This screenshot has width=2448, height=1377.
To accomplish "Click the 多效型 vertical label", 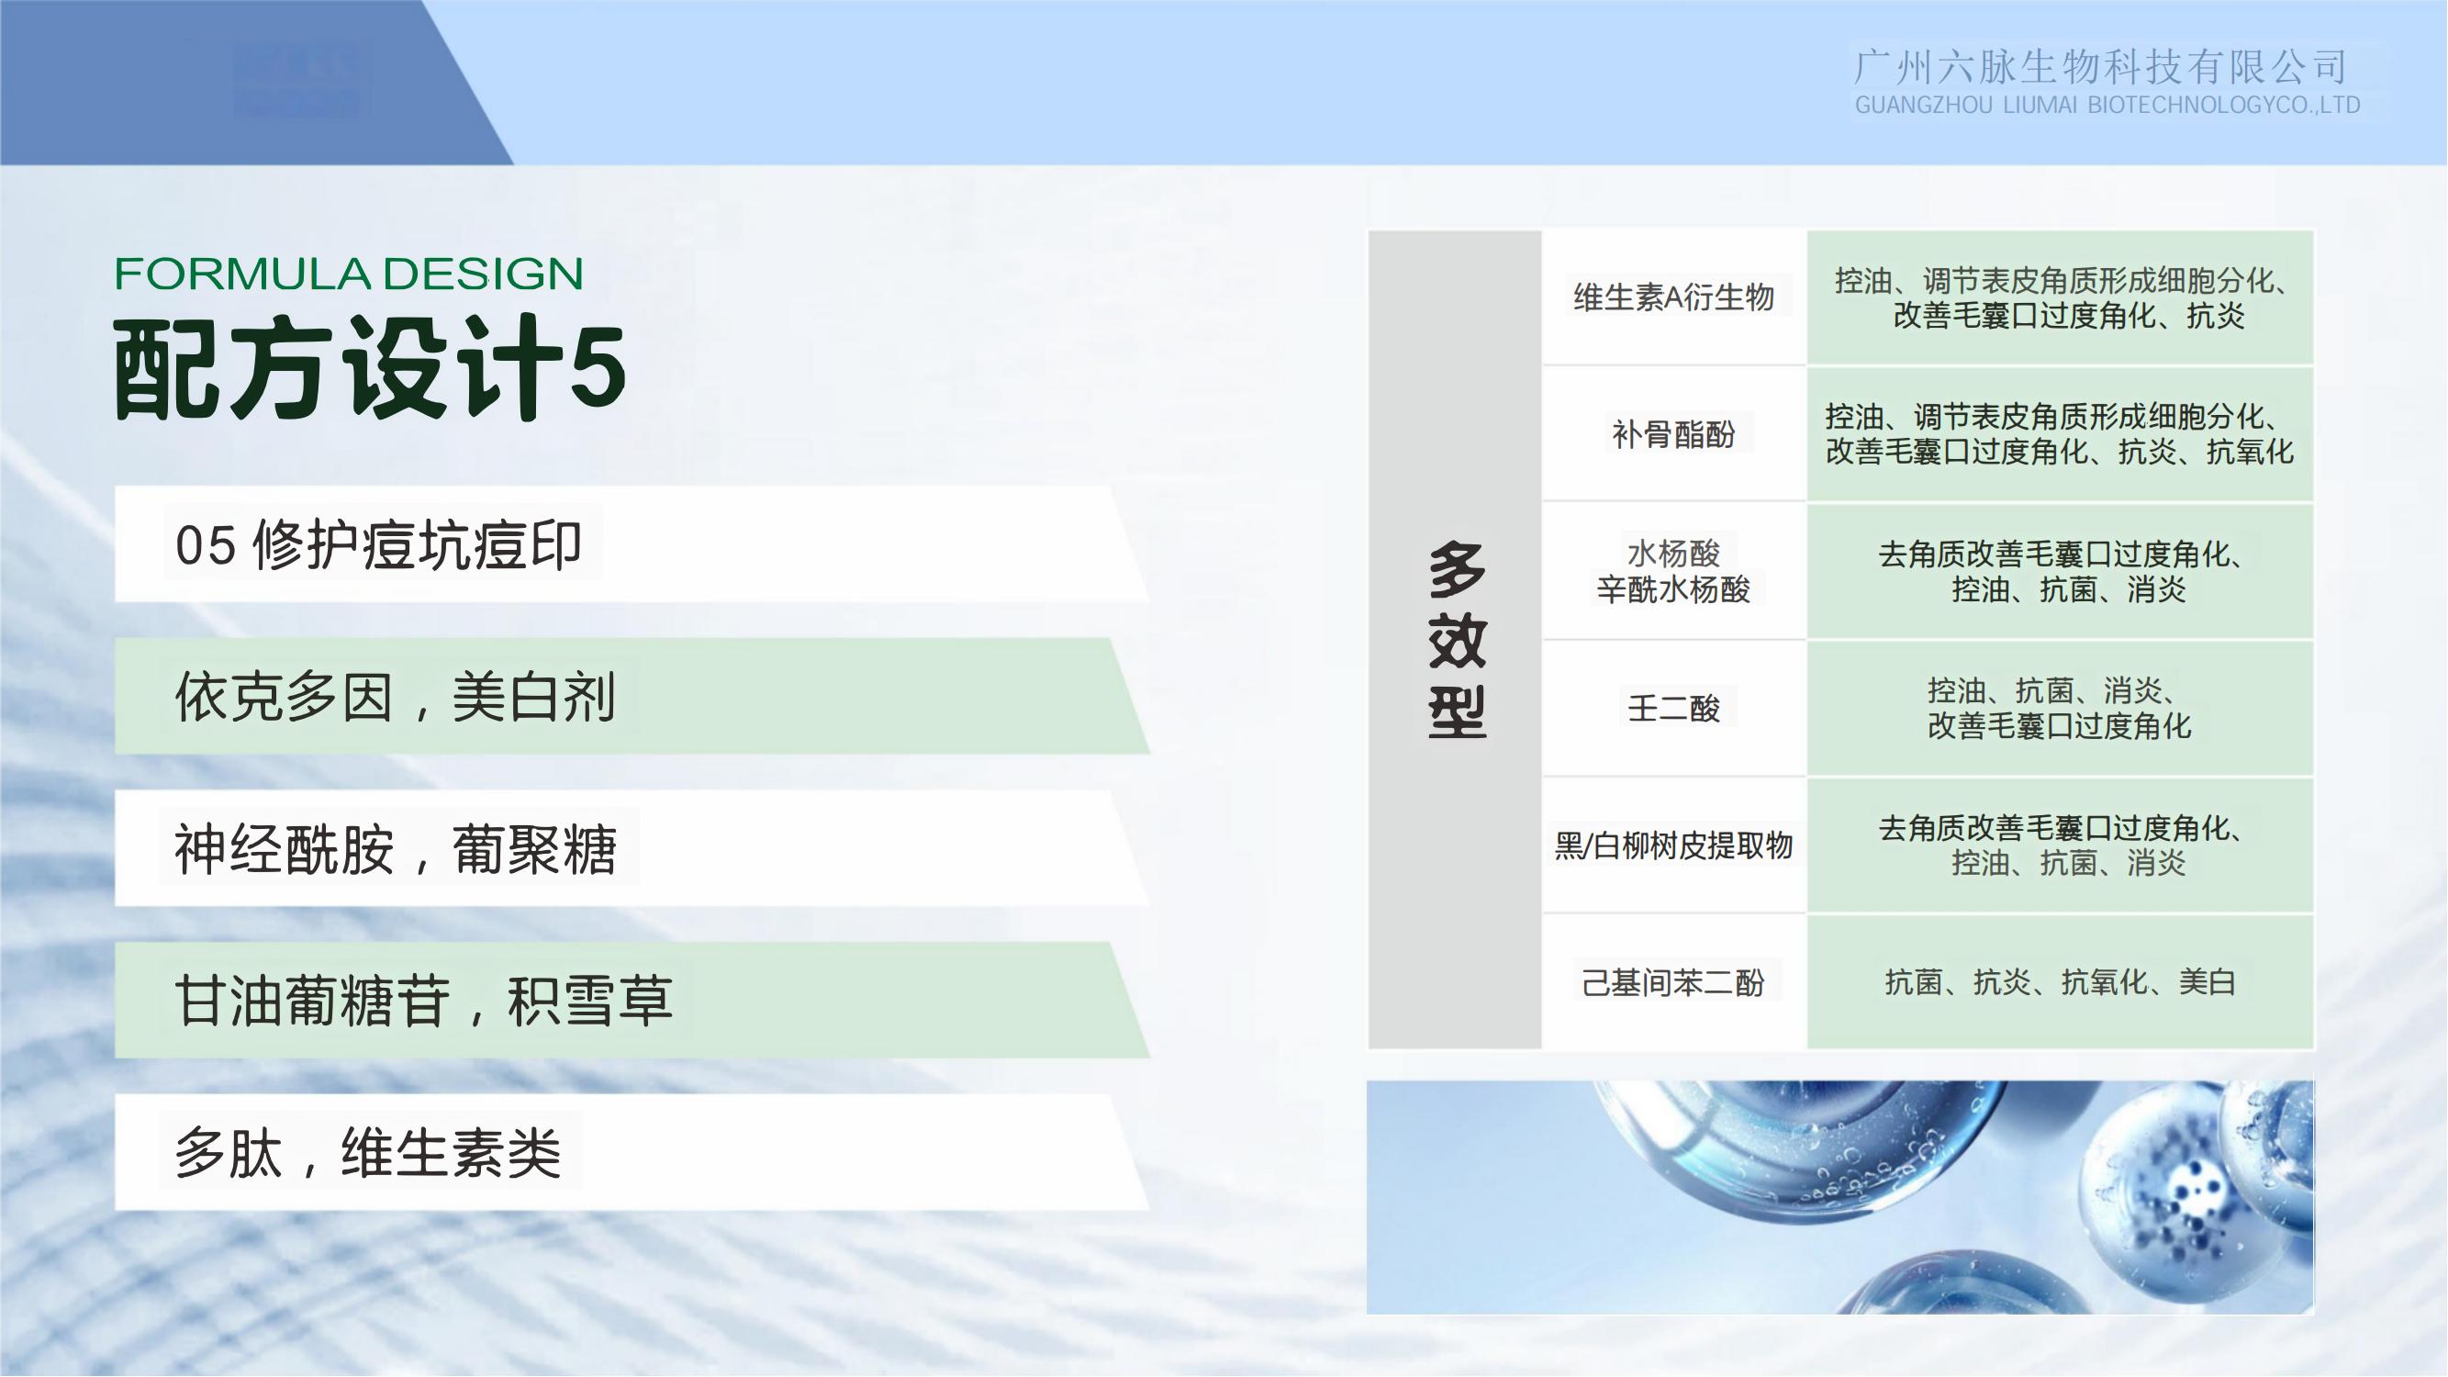I will click(x=1456, y=640).
